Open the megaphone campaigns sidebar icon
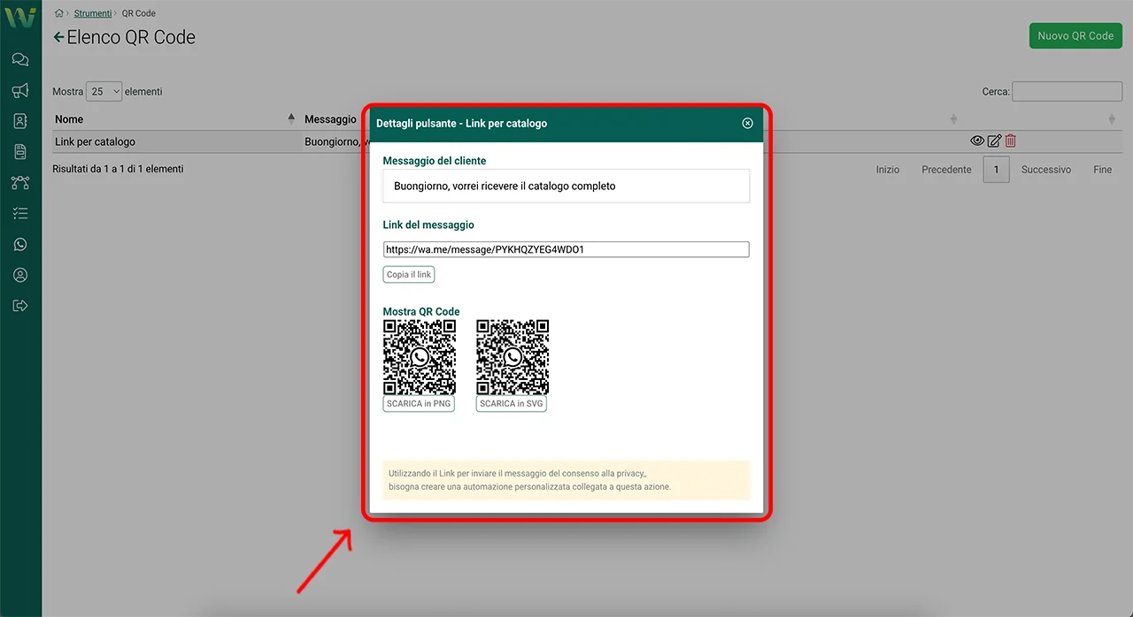Viewport: 1133px width, 617px height. pos(19,90)
